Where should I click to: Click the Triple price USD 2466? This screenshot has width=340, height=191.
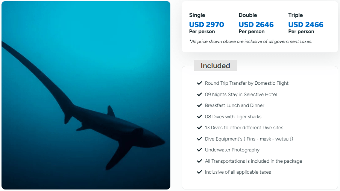(306, 25)
